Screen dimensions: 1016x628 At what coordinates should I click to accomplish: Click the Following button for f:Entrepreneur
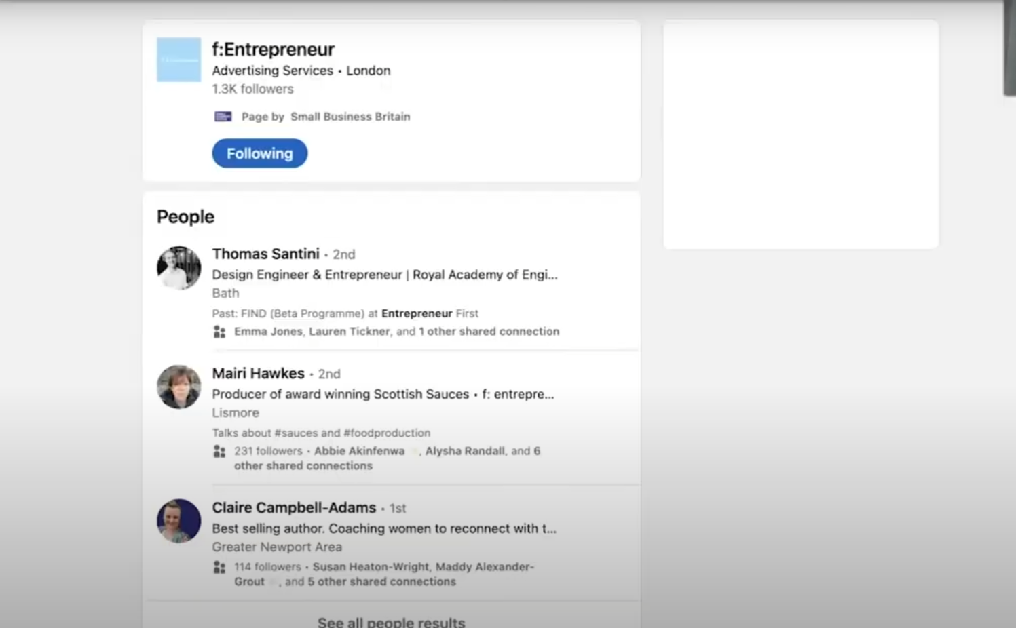(x=259, y=153)
